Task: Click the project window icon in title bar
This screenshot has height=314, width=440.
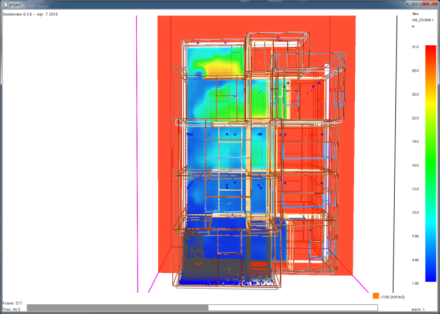Action: pyautogui.click(x=5, y=5)
